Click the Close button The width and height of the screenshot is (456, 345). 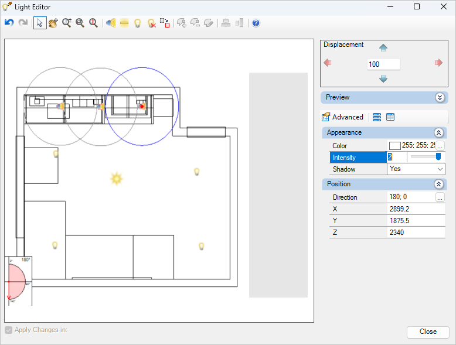pos(428,332)
